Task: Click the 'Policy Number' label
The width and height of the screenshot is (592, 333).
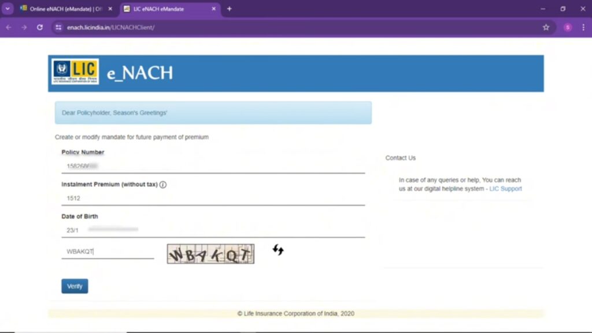Action: pyautogui.click(x=83, y=152)
